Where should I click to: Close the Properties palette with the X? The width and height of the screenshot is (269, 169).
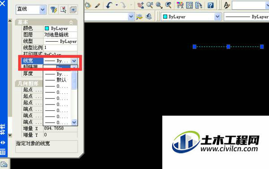coord(2,3)
